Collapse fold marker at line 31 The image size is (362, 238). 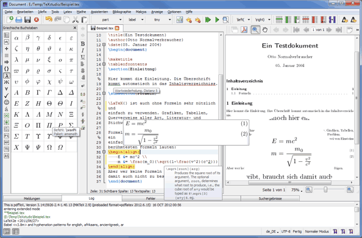(x=104, y=152)
